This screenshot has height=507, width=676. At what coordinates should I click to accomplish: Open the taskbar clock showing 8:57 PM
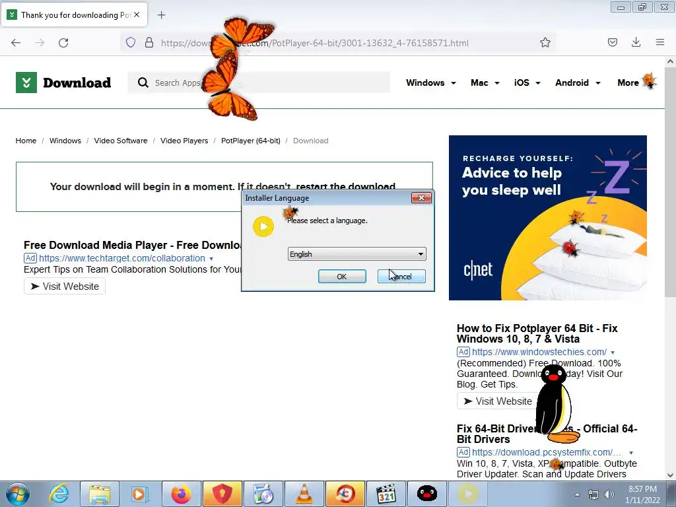(x=642, y=494)
